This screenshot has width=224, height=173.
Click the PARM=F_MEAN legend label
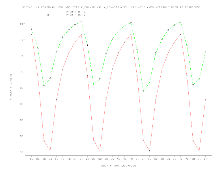click(76, 15)
